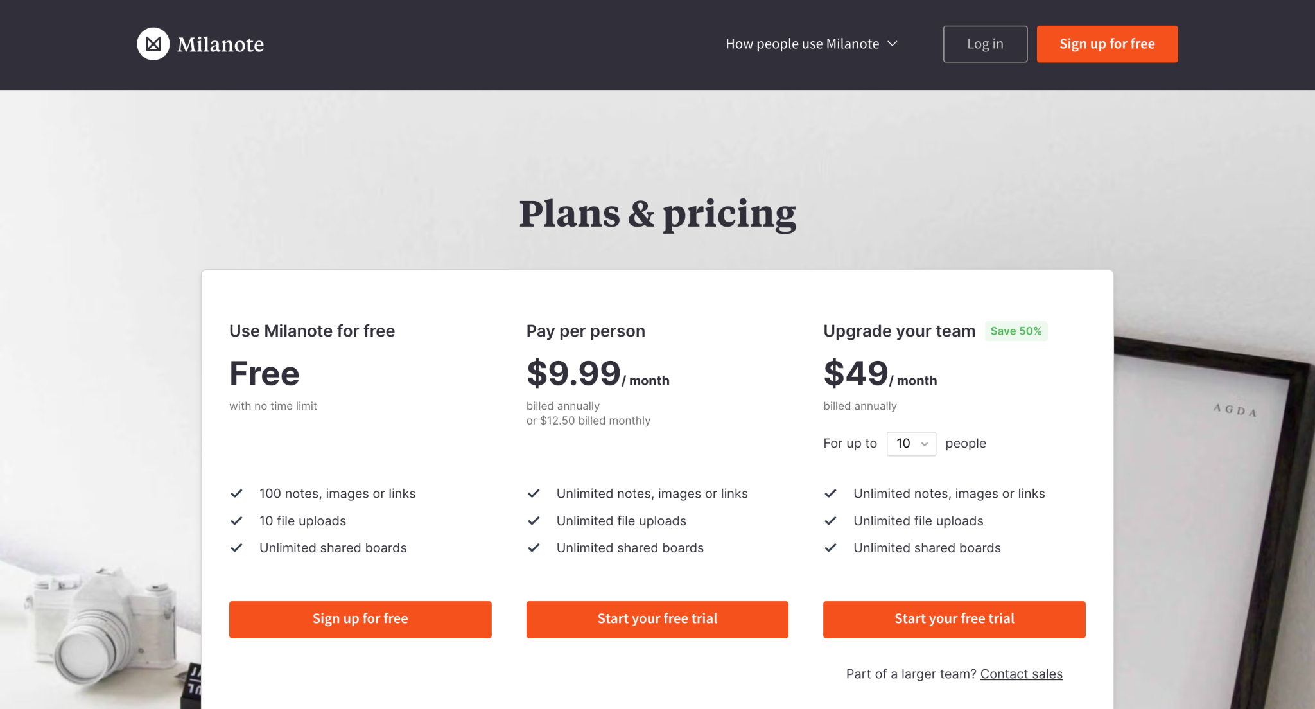The height and width of the screenshot is (709, 1315).
Task: Click "Sign up for free" in the header
Action: 1107,44
